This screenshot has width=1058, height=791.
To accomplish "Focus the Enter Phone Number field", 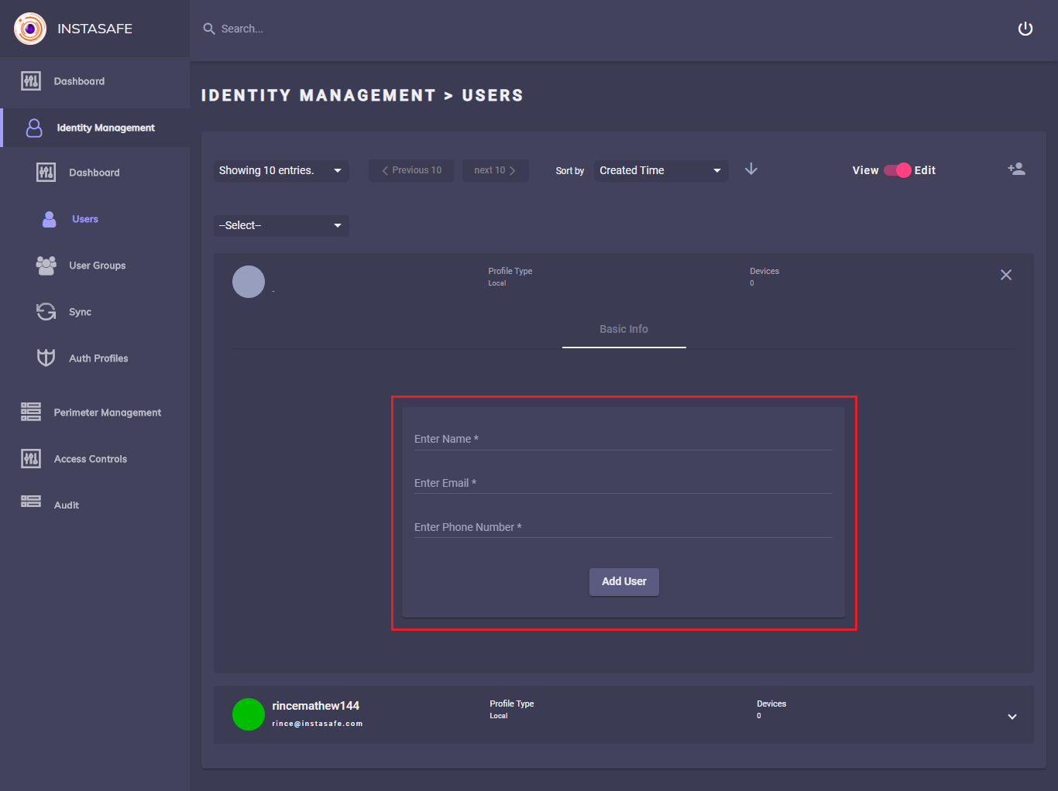I will pos(623,527).
